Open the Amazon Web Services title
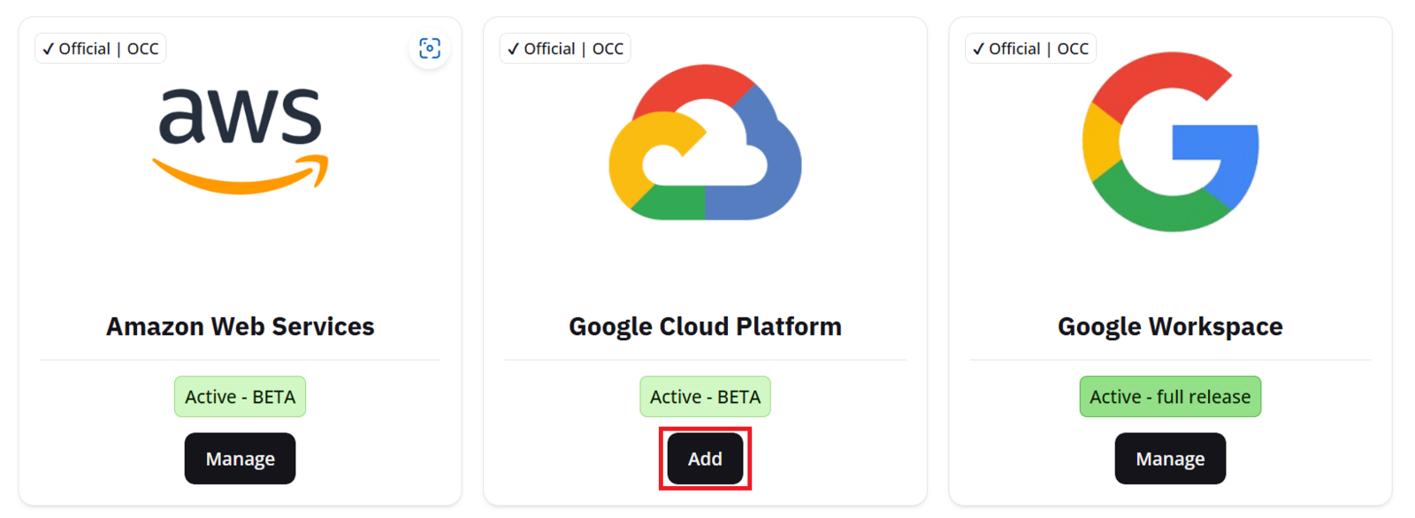Image resolution: width=1415 pixels, height=518 pixels. click(x=240, y=327)
